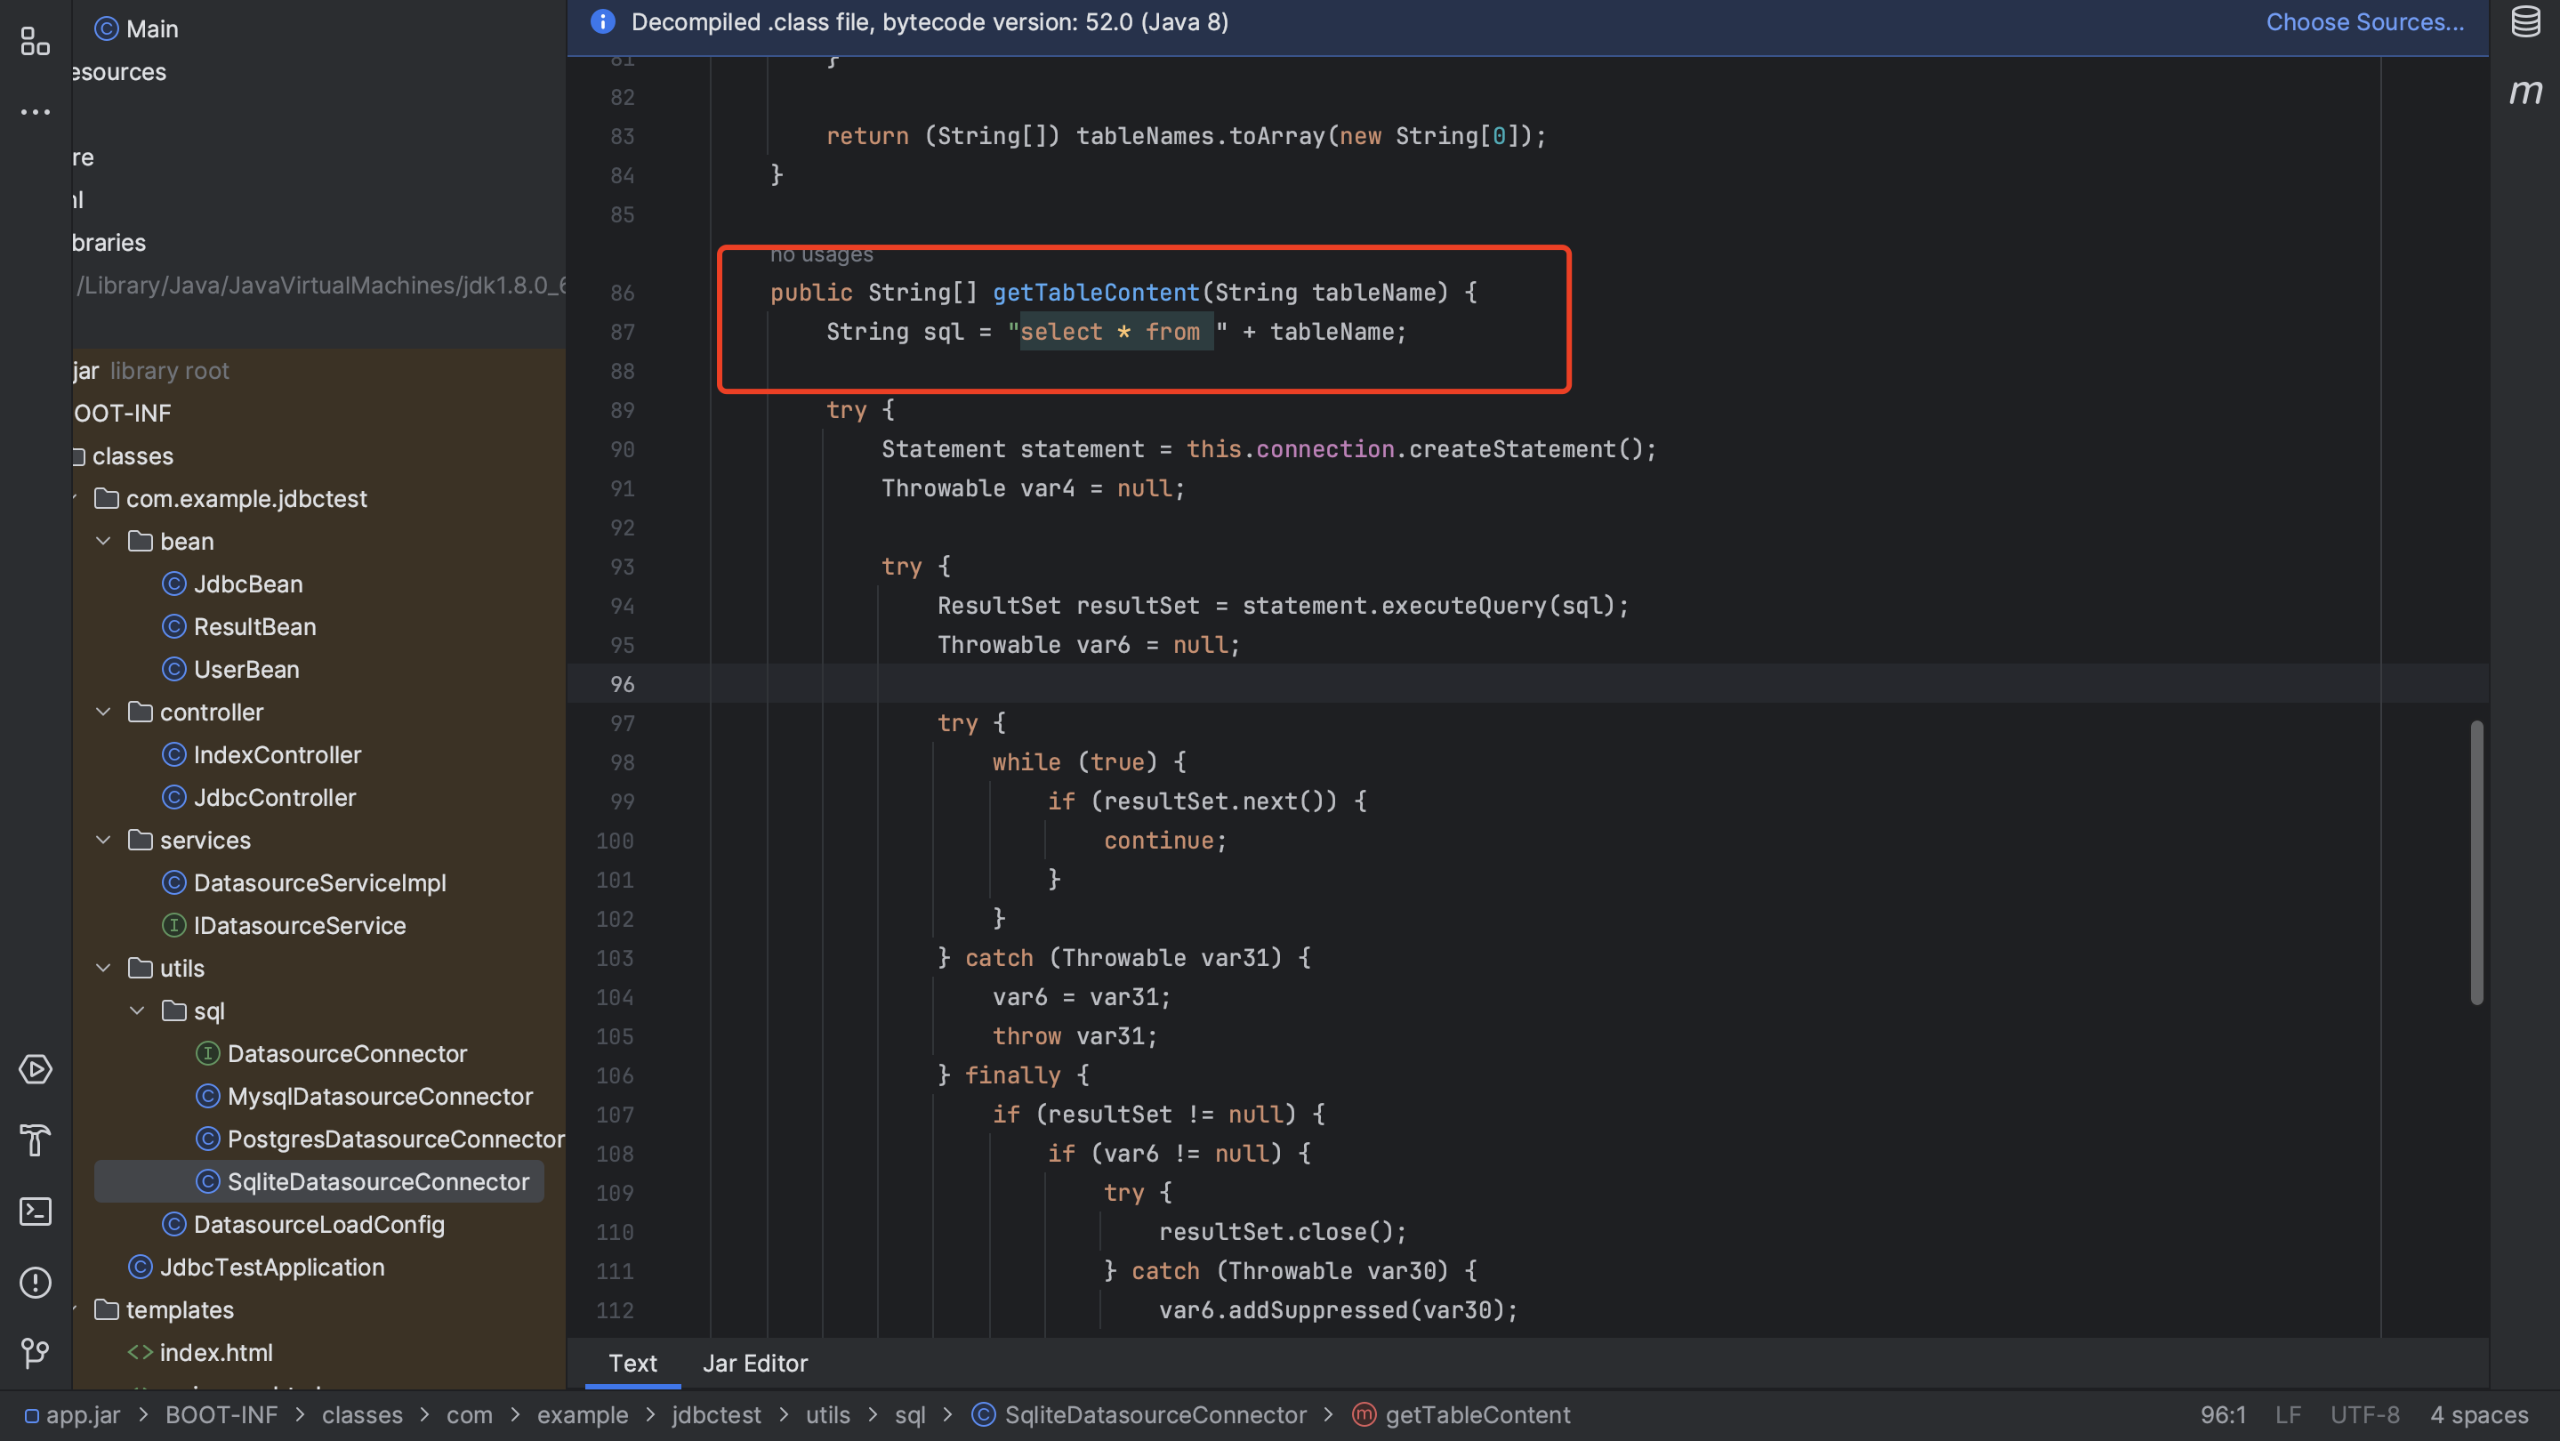Viewport: 2560px width, 1441px height.
Task: Open the Git version control tool window
Action: tap(35, 1353)
